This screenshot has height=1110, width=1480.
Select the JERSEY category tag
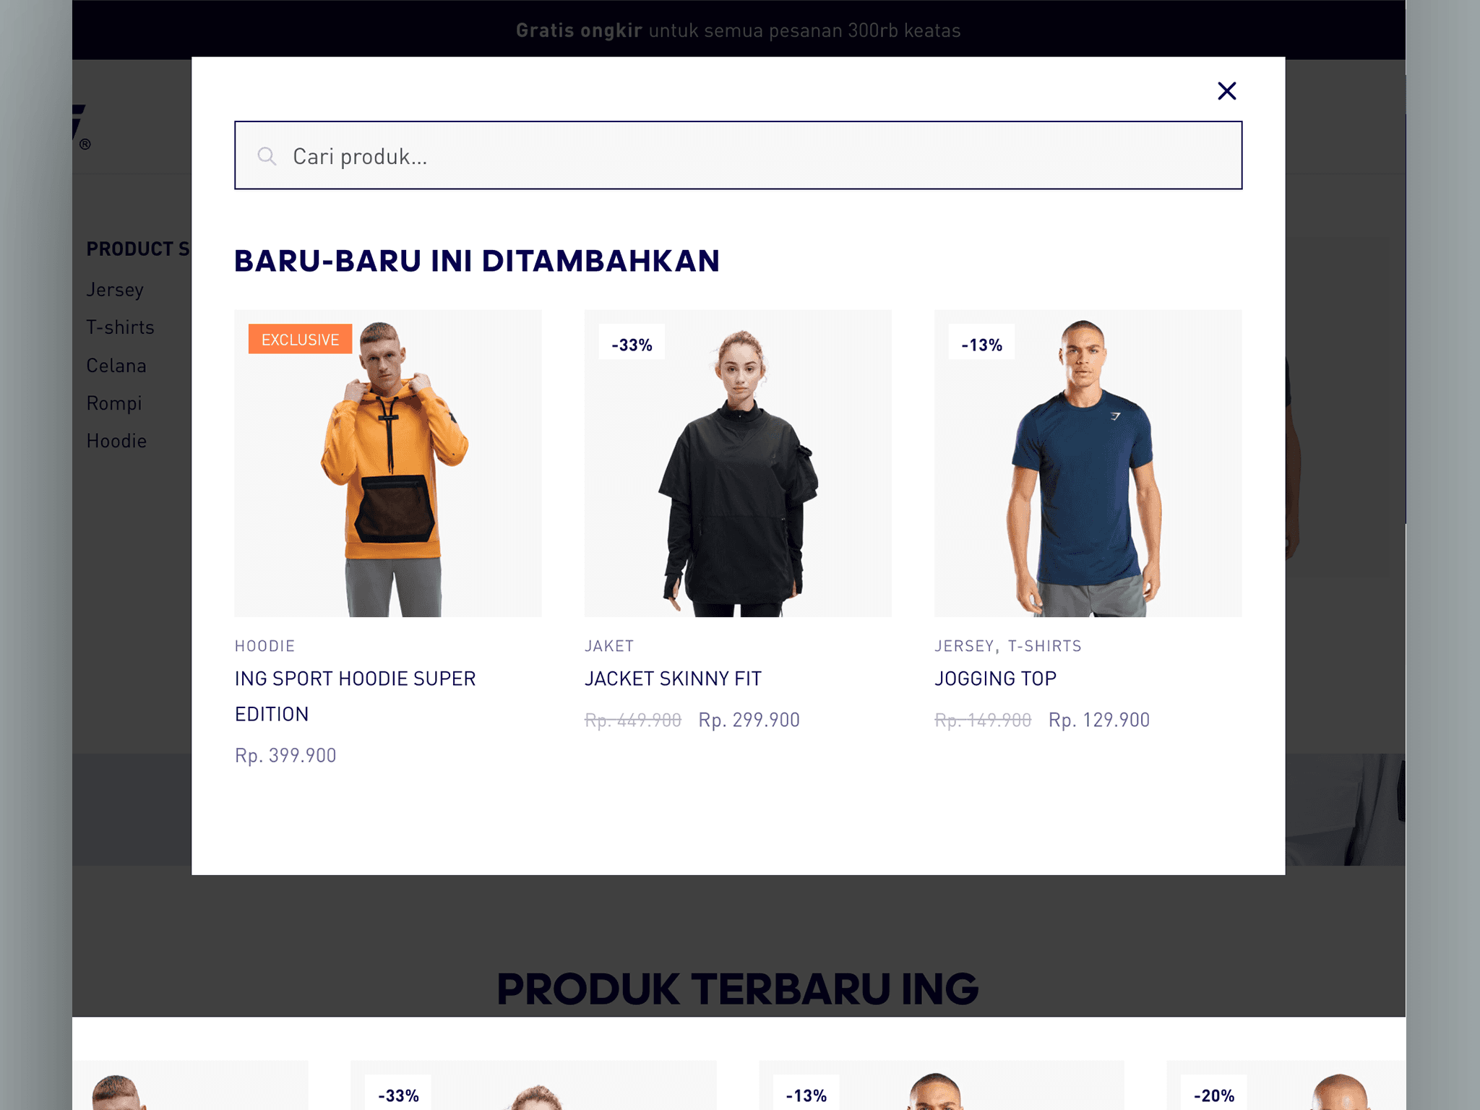(x=964, y=646)
